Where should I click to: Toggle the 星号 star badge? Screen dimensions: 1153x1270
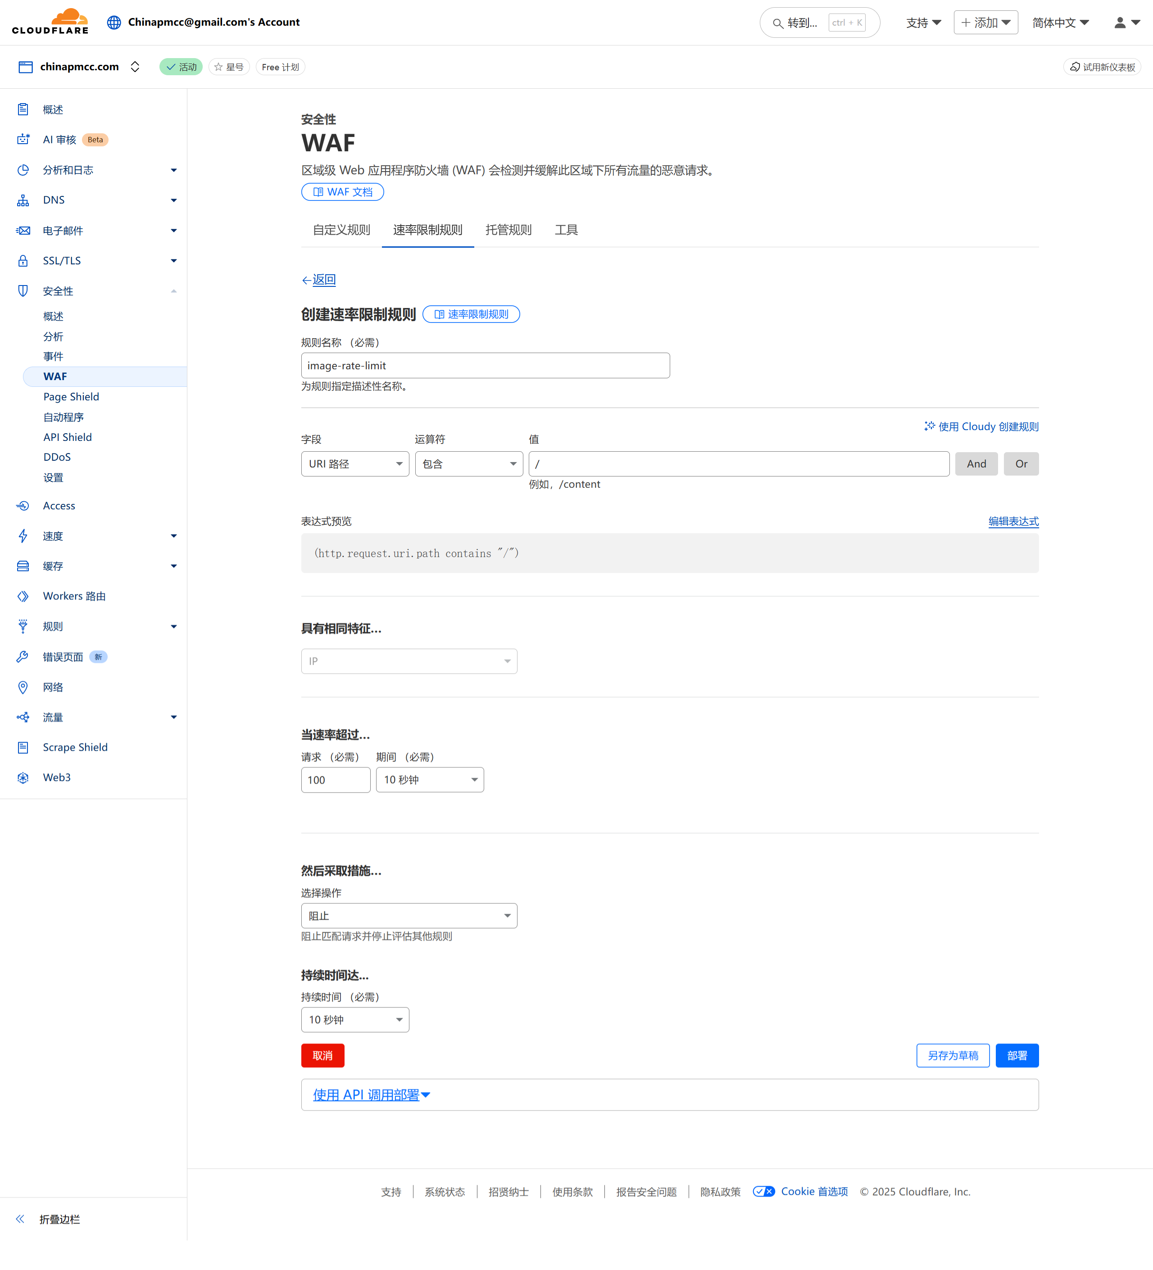pos(229,67)
